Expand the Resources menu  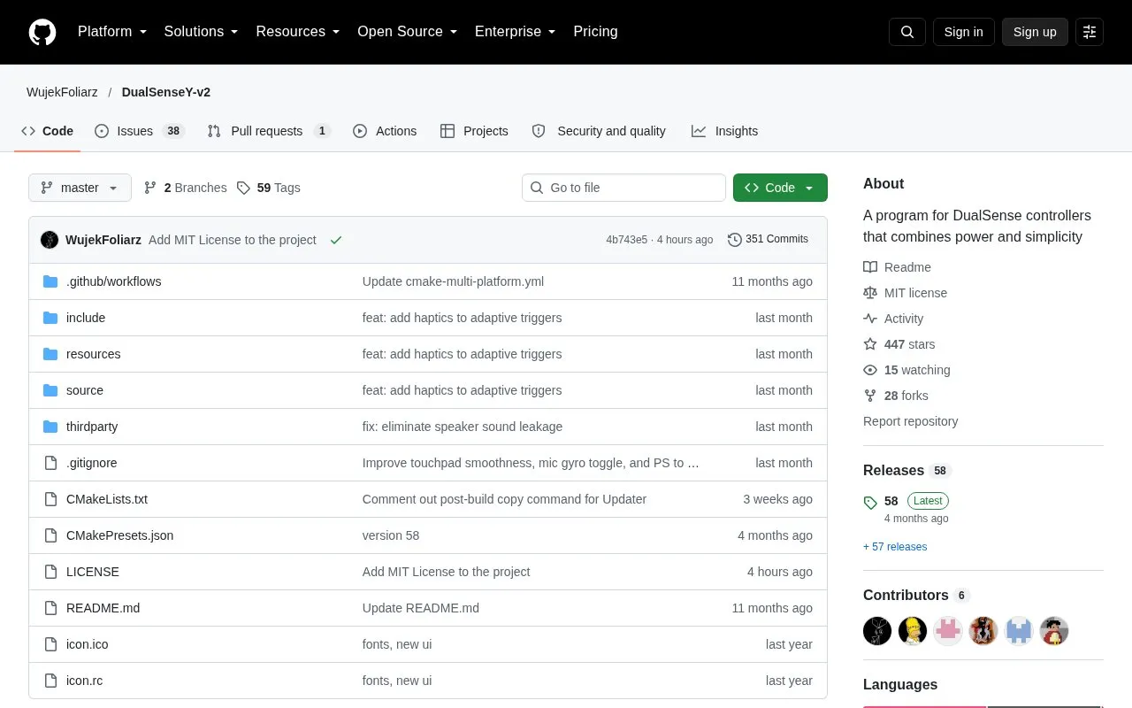click(298, 32)
